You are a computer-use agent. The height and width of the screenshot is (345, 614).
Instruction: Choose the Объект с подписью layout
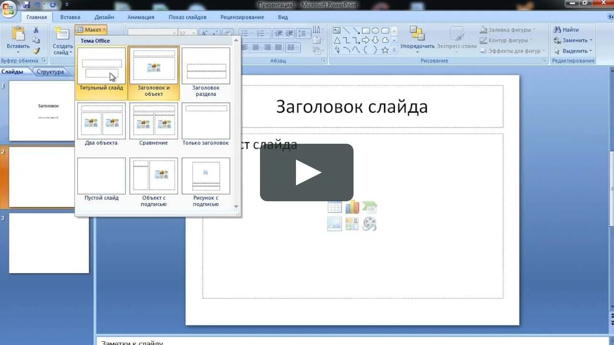click(x=153, y=183)
